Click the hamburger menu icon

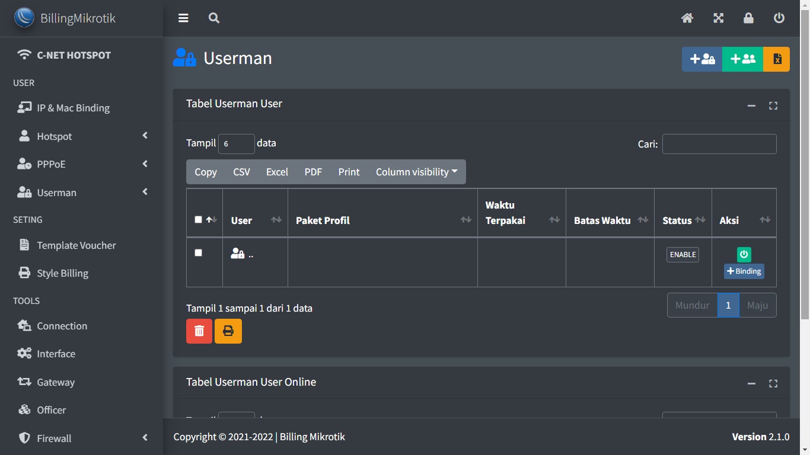tap(183, 18)
